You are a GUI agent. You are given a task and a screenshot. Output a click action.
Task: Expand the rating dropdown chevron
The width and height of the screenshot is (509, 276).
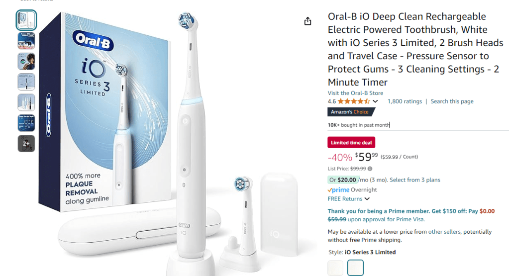[x=375, y=101]
